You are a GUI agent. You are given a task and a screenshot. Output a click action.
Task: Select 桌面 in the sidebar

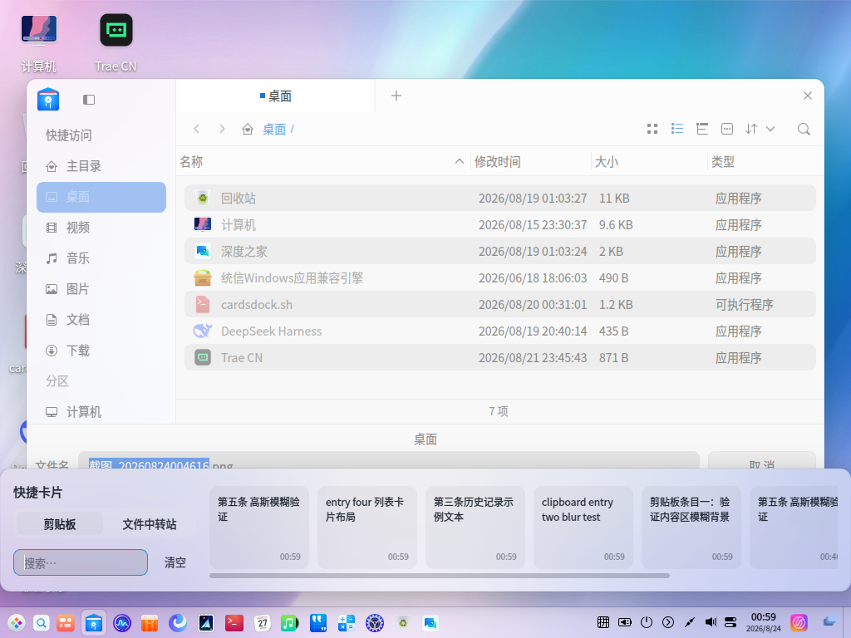point(101,197)
